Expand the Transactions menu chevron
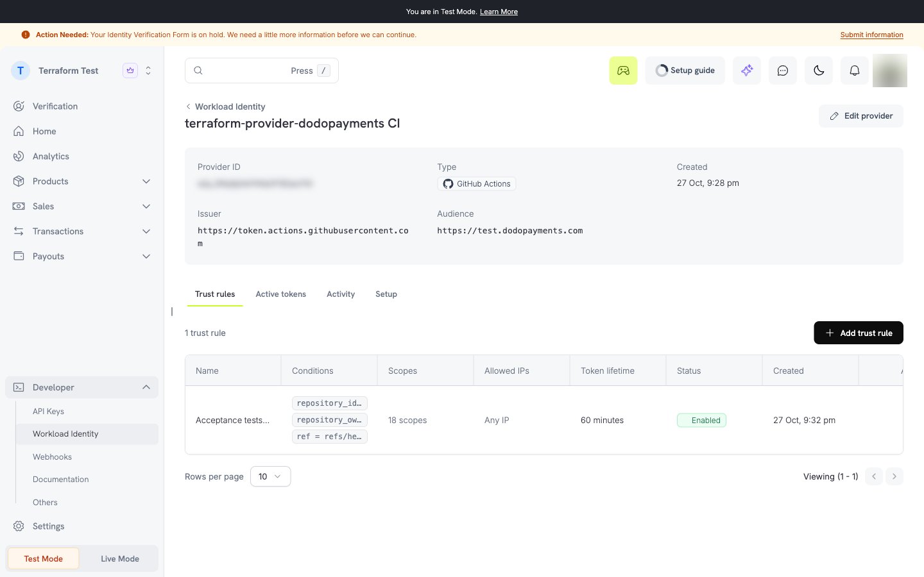 [146, 231]
